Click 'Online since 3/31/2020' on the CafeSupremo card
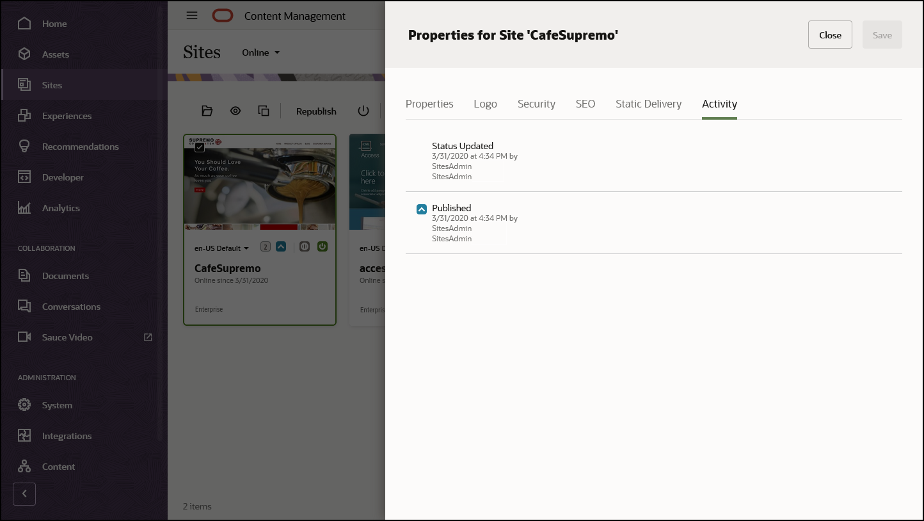 coord(232,280)
